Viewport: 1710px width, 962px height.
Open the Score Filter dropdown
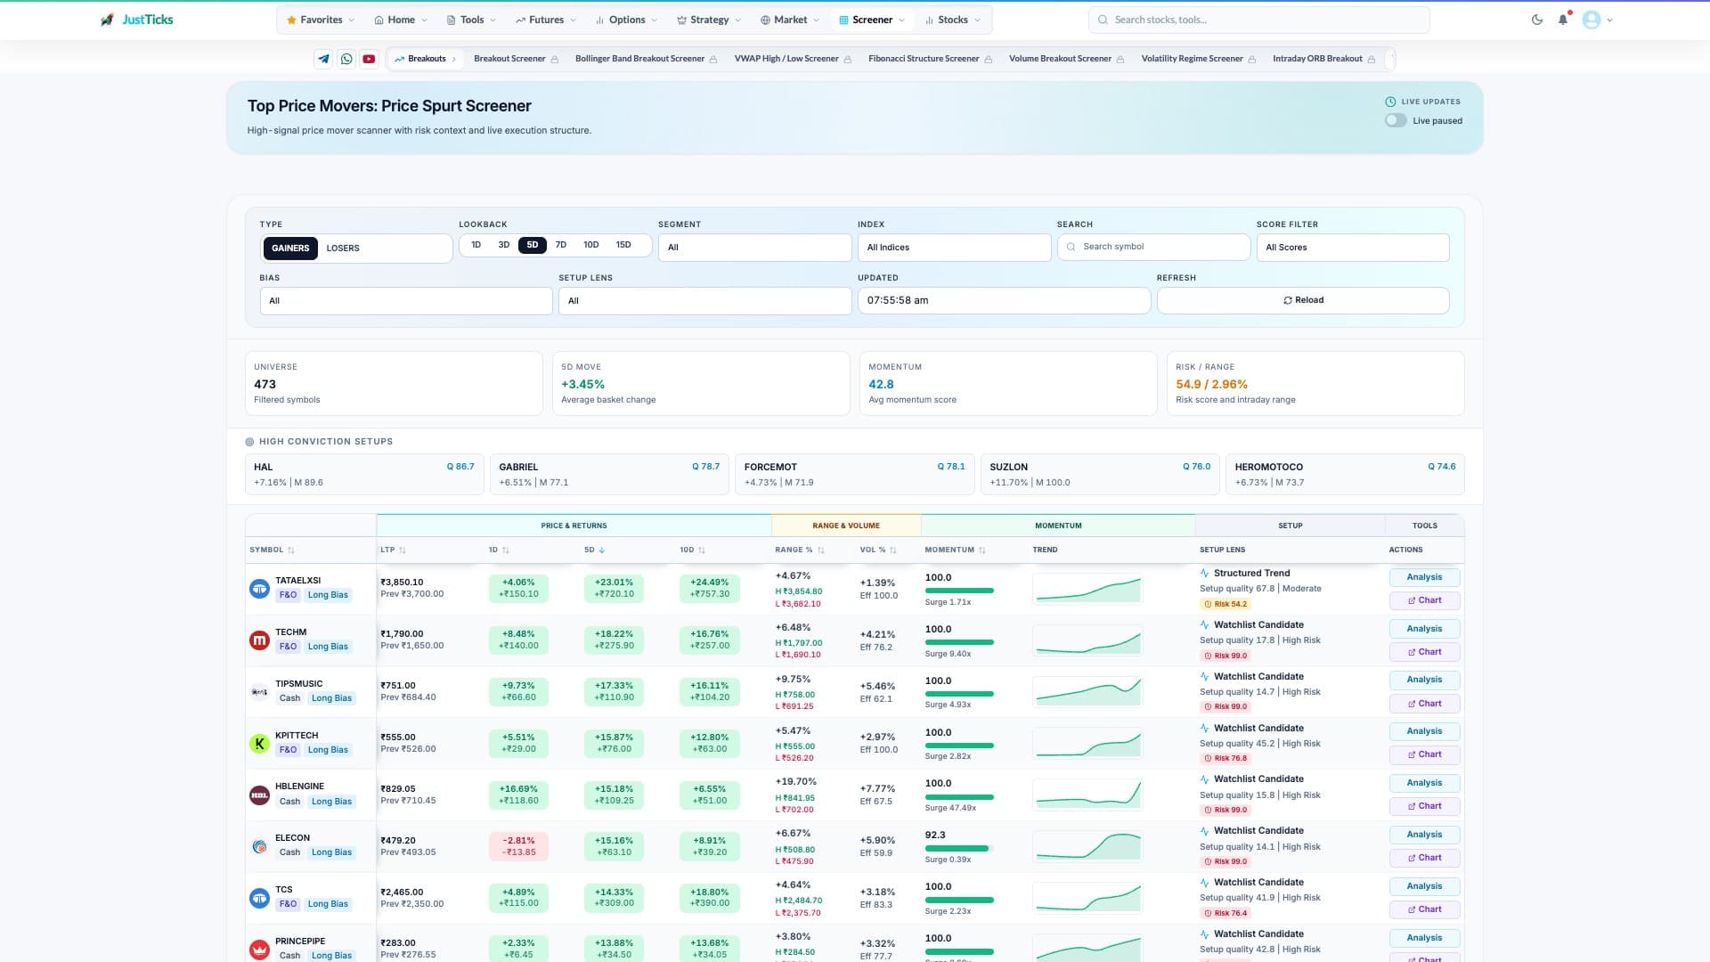click(x=1353, y=248)
